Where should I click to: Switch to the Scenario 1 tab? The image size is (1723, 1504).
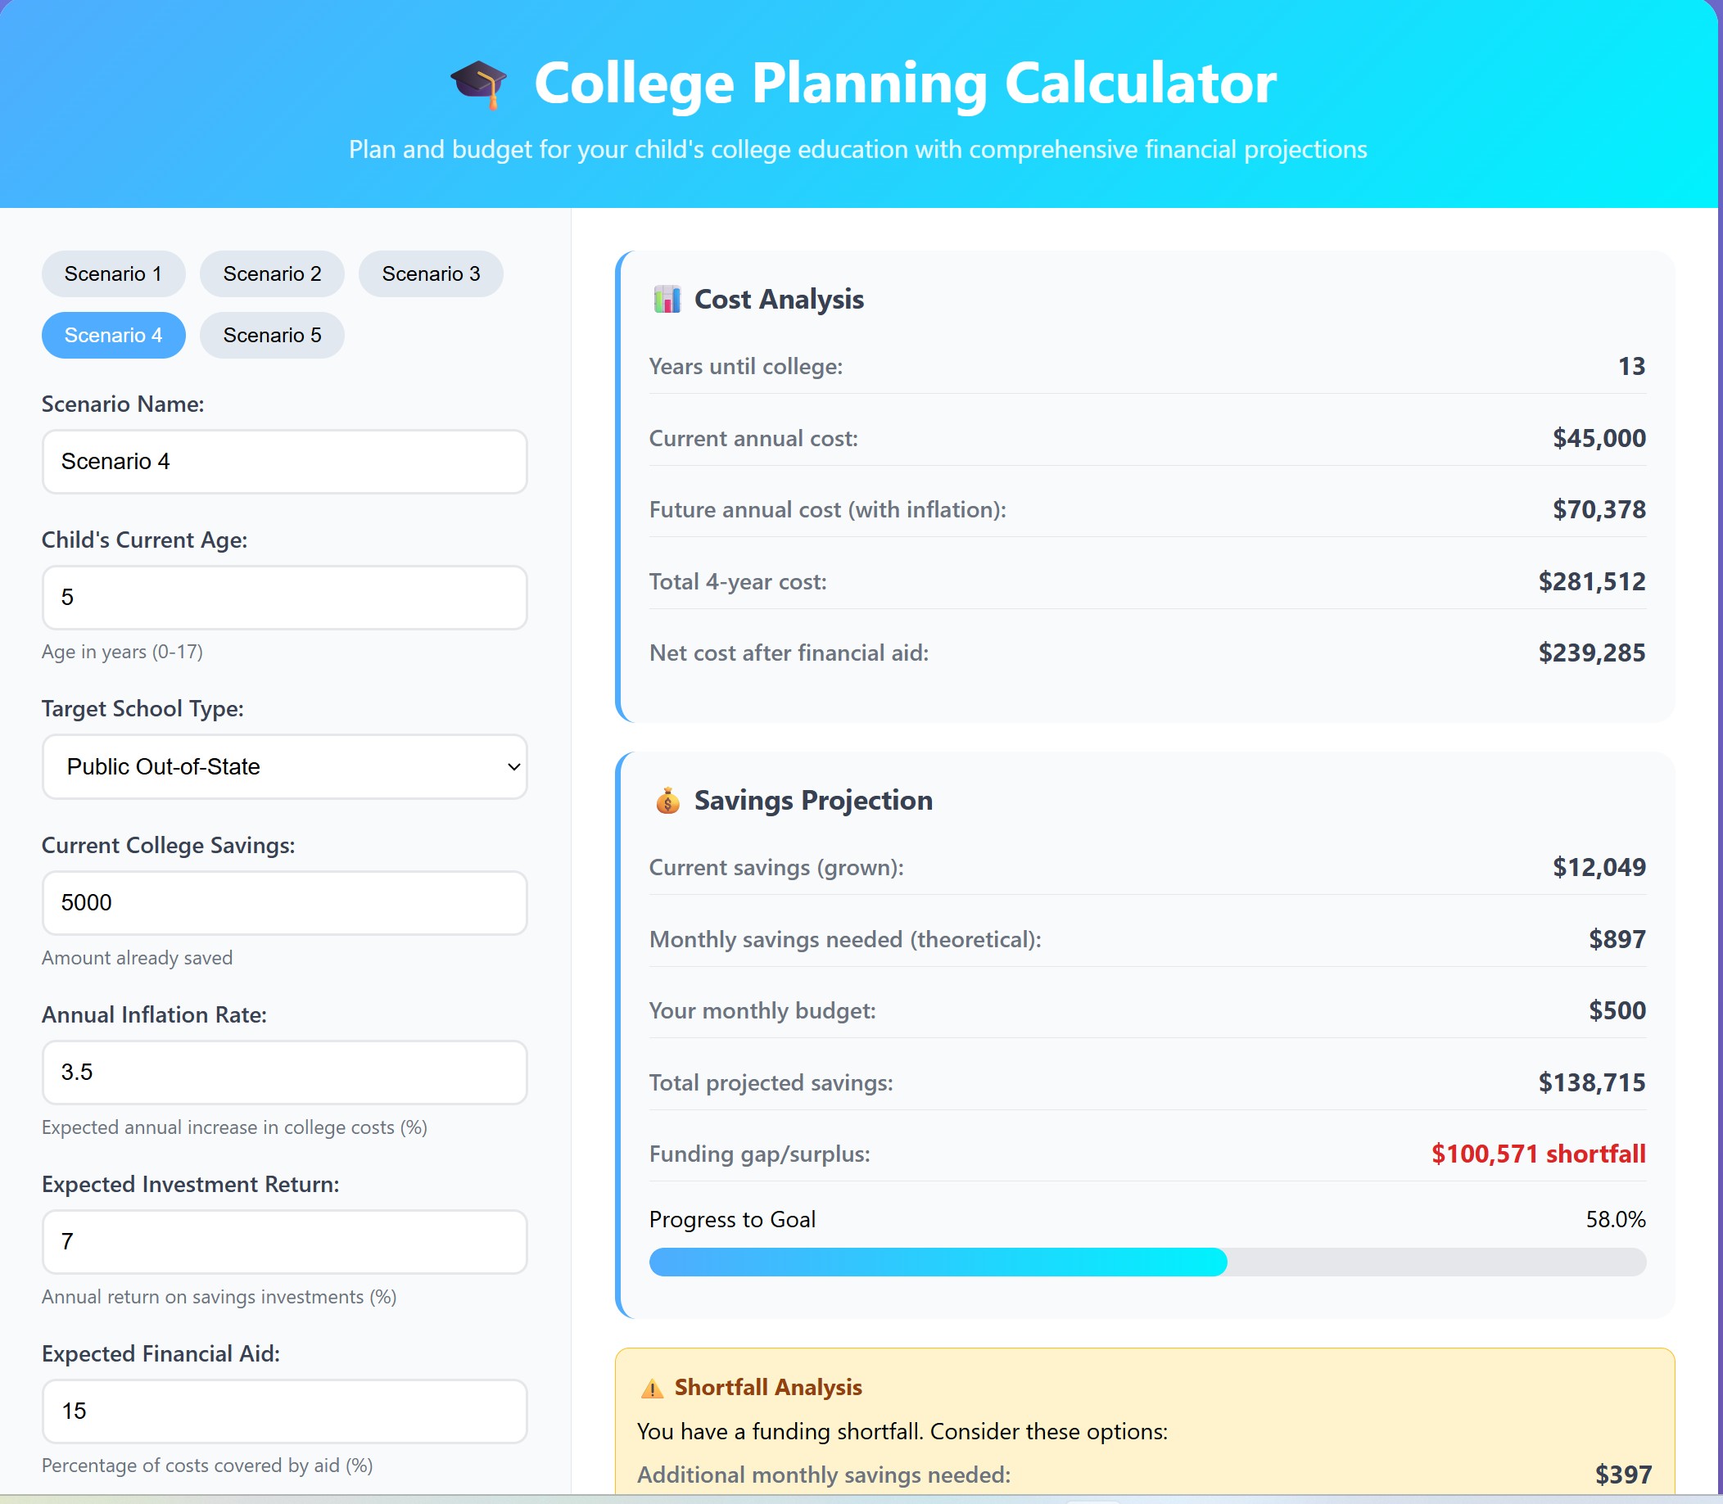point(112,273)
